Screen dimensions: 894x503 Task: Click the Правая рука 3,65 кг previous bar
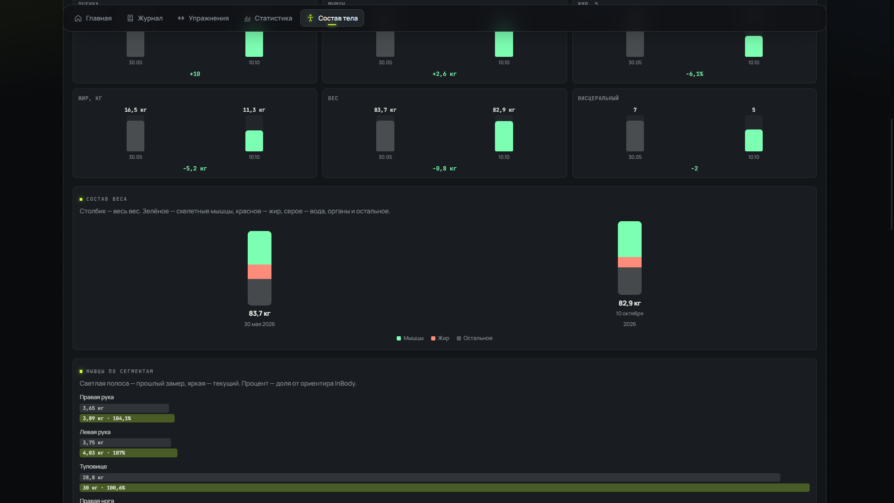coord(124,408)
